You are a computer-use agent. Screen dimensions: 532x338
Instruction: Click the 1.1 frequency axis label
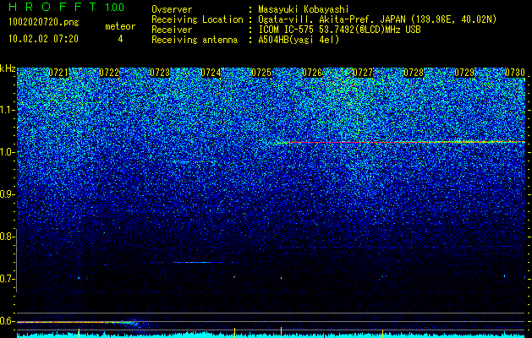click(7, 110)
